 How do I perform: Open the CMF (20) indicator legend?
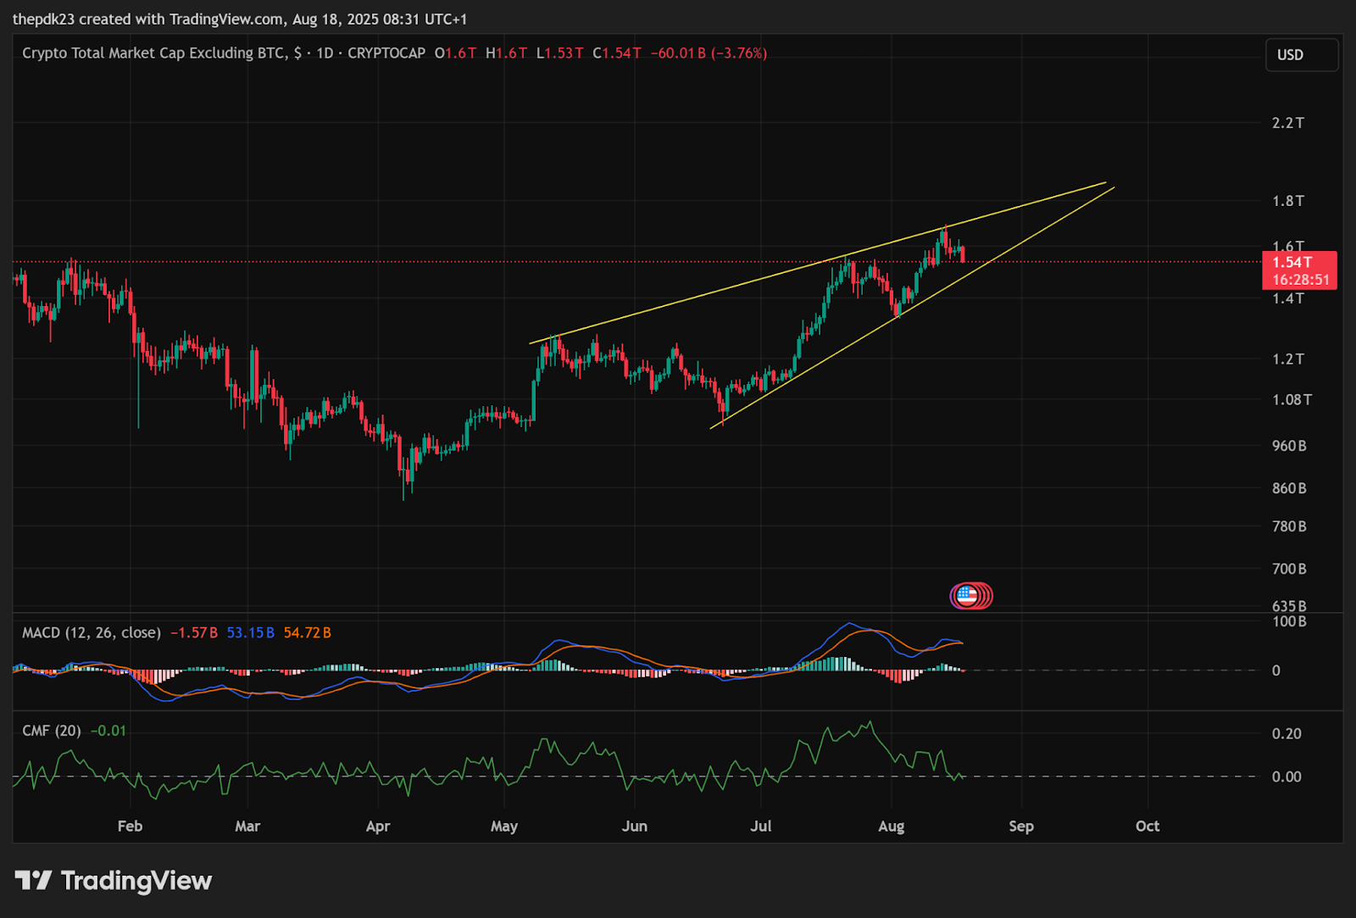[x=52, y=731]
